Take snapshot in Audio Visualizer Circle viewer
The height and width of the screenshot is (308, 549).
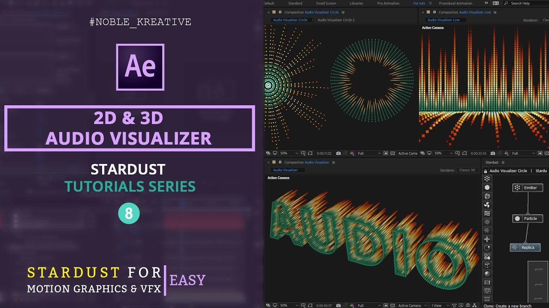(338, 153)
